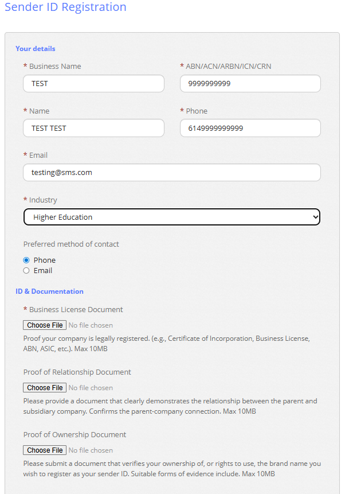Click the Name field containing TEST TEST
The width and height of the screenshot is (345, 494).
pyautogui.click(x=93, y=128)
